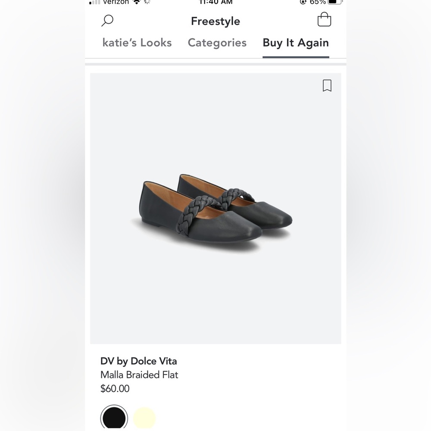This screenshot has width=431, height=431.
Task: Switch to the katie's Looks tab
Action: click(x=137, y=42)
